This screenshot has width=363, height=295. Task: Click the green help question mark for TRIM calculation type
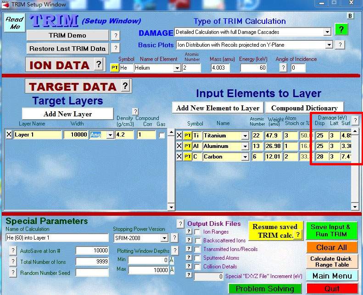(x=341, y=30)
